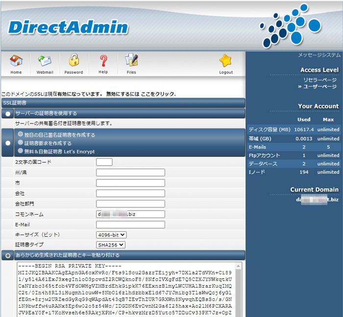Click the 'BEGIN RSA PRIVATE KEY' line
343x317 pixels.
click(70, 266)
